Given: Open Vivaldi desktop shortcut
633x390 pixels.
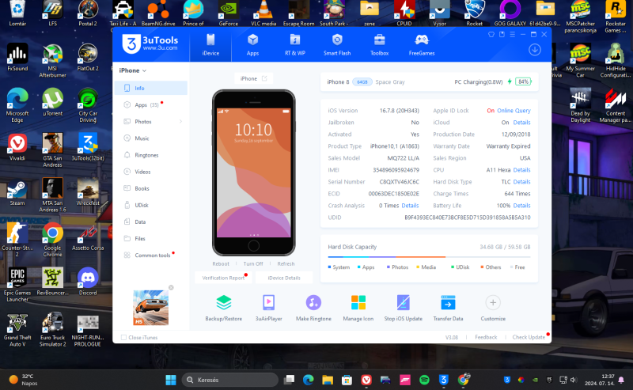Looking at the screenshot, I should (17, 147).
